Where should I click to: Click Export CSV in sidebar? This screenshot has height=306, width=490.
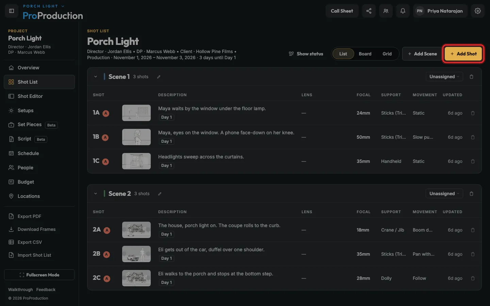39,242
